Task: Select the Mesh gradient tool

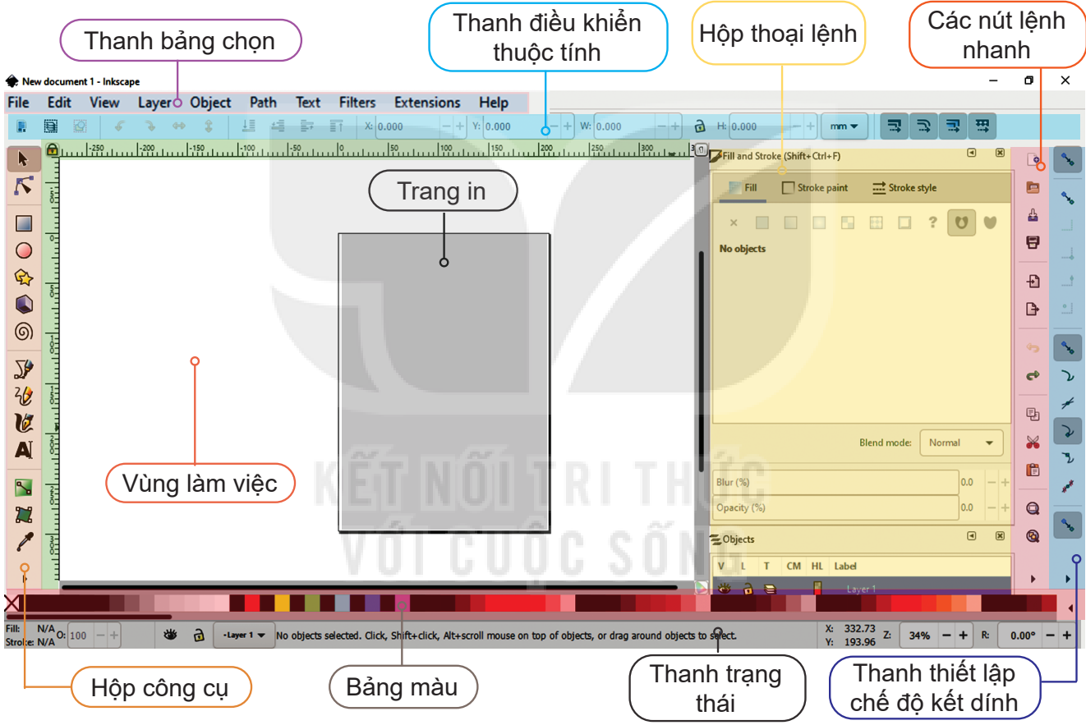Action: pyautogui.click(x=24, y=515)
